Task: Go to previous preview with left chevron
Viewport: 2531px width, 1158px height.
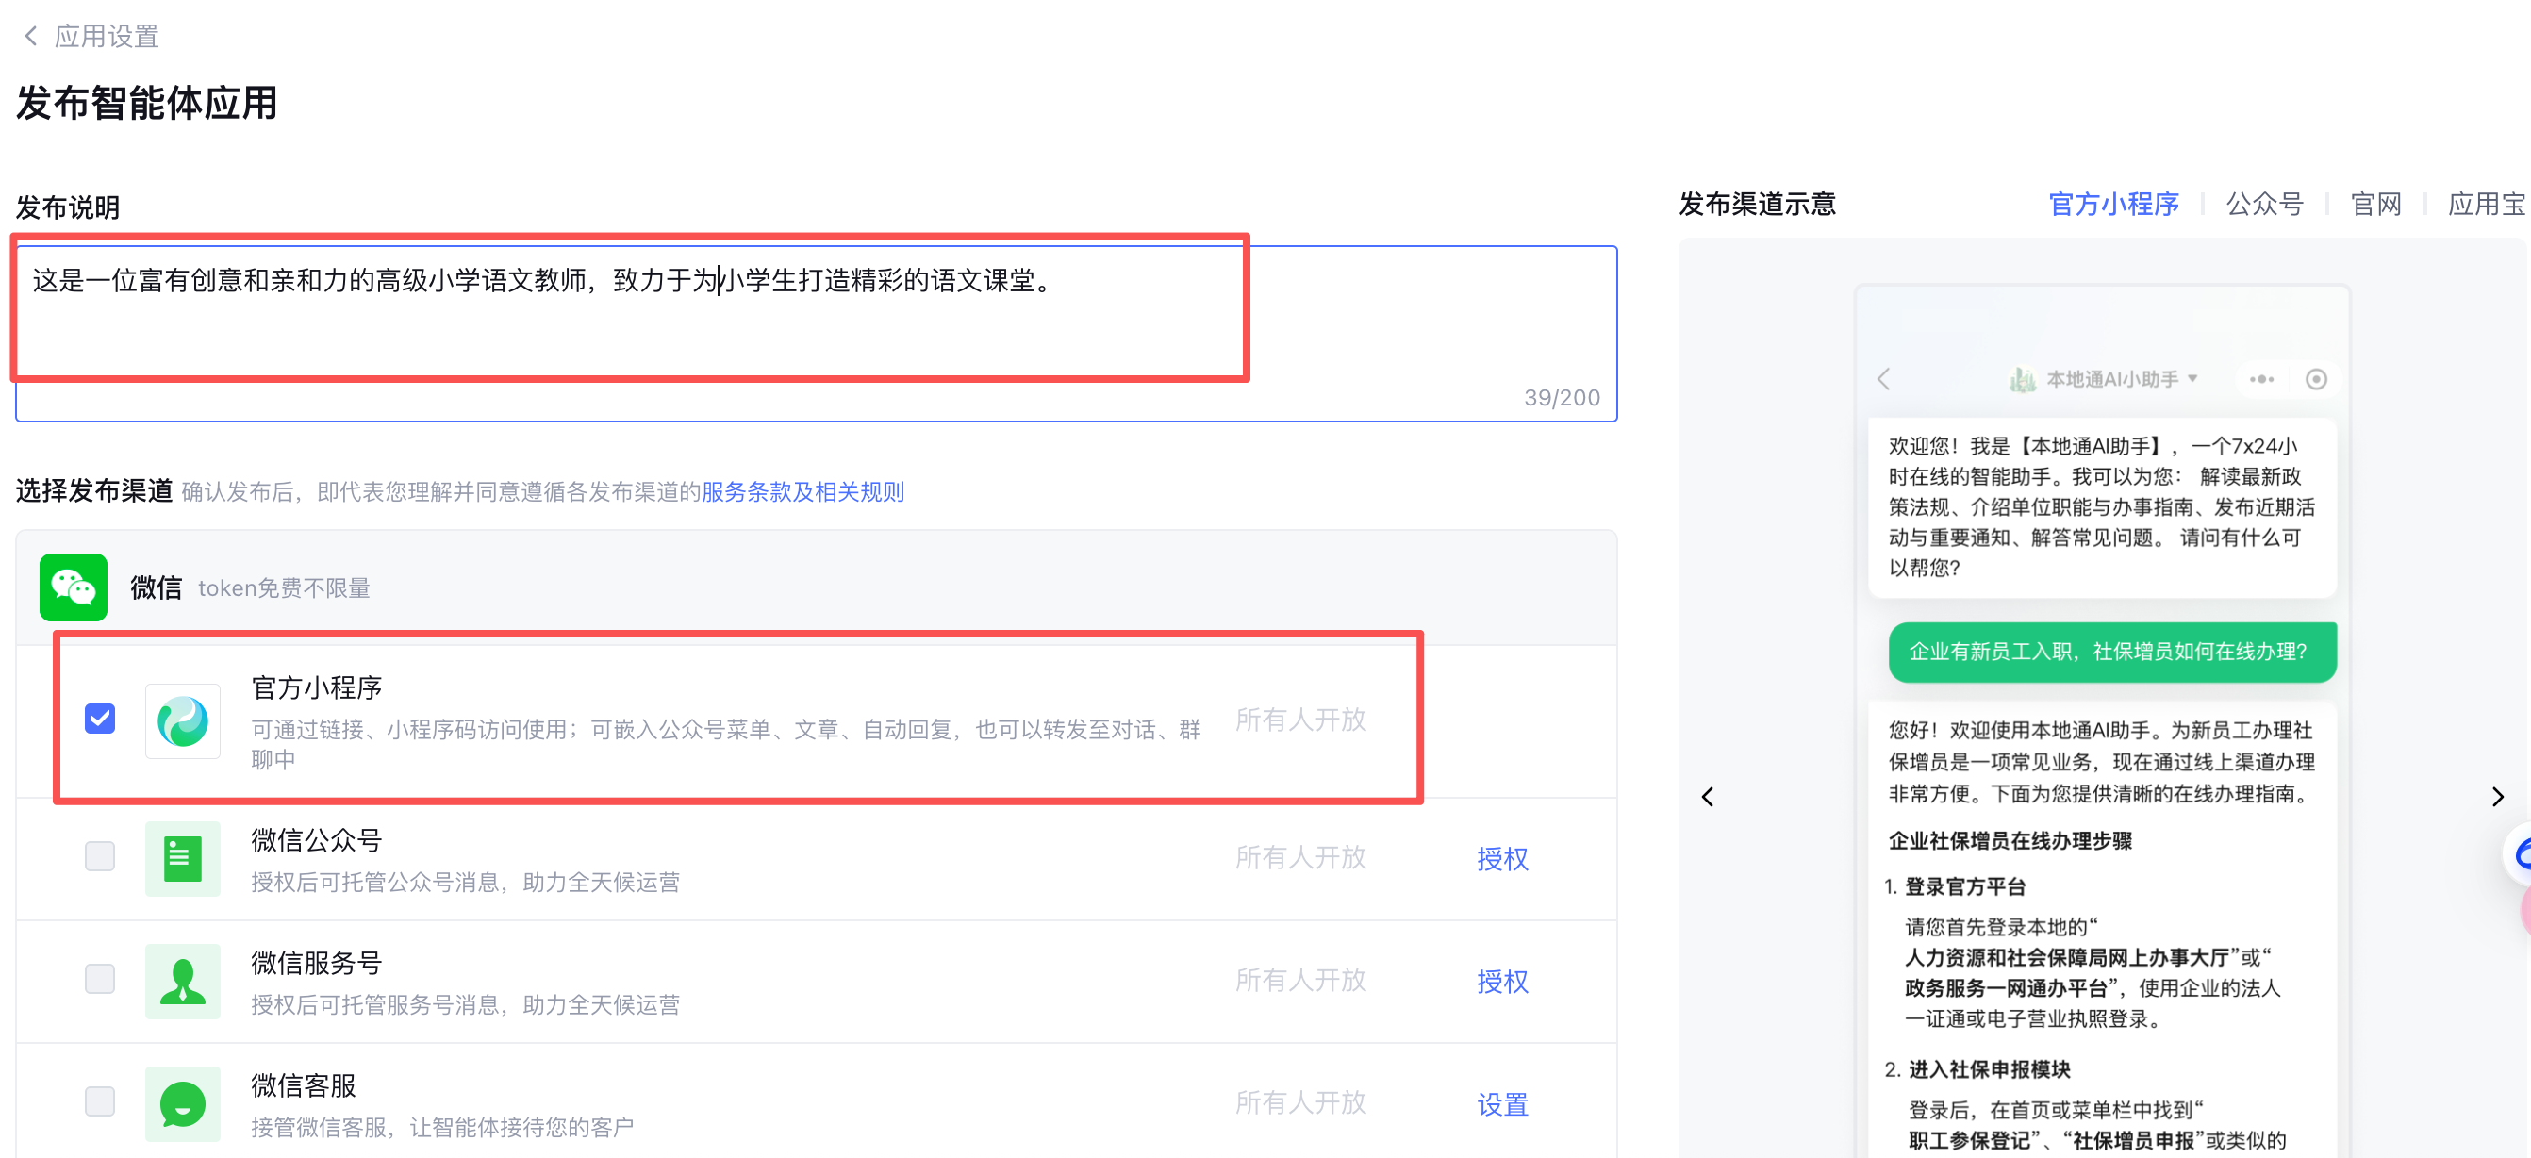Action: [1708, 797]
